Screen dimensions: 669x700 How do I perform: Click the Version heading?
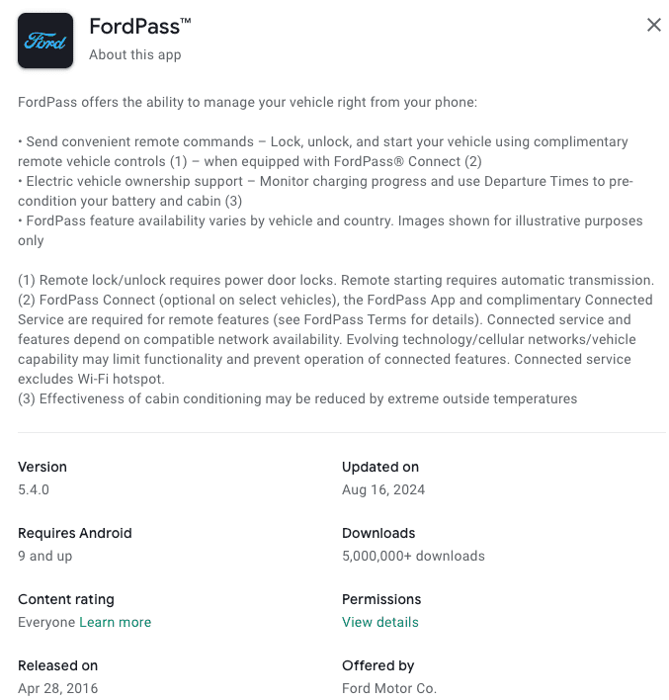click(x=42, y=467)
